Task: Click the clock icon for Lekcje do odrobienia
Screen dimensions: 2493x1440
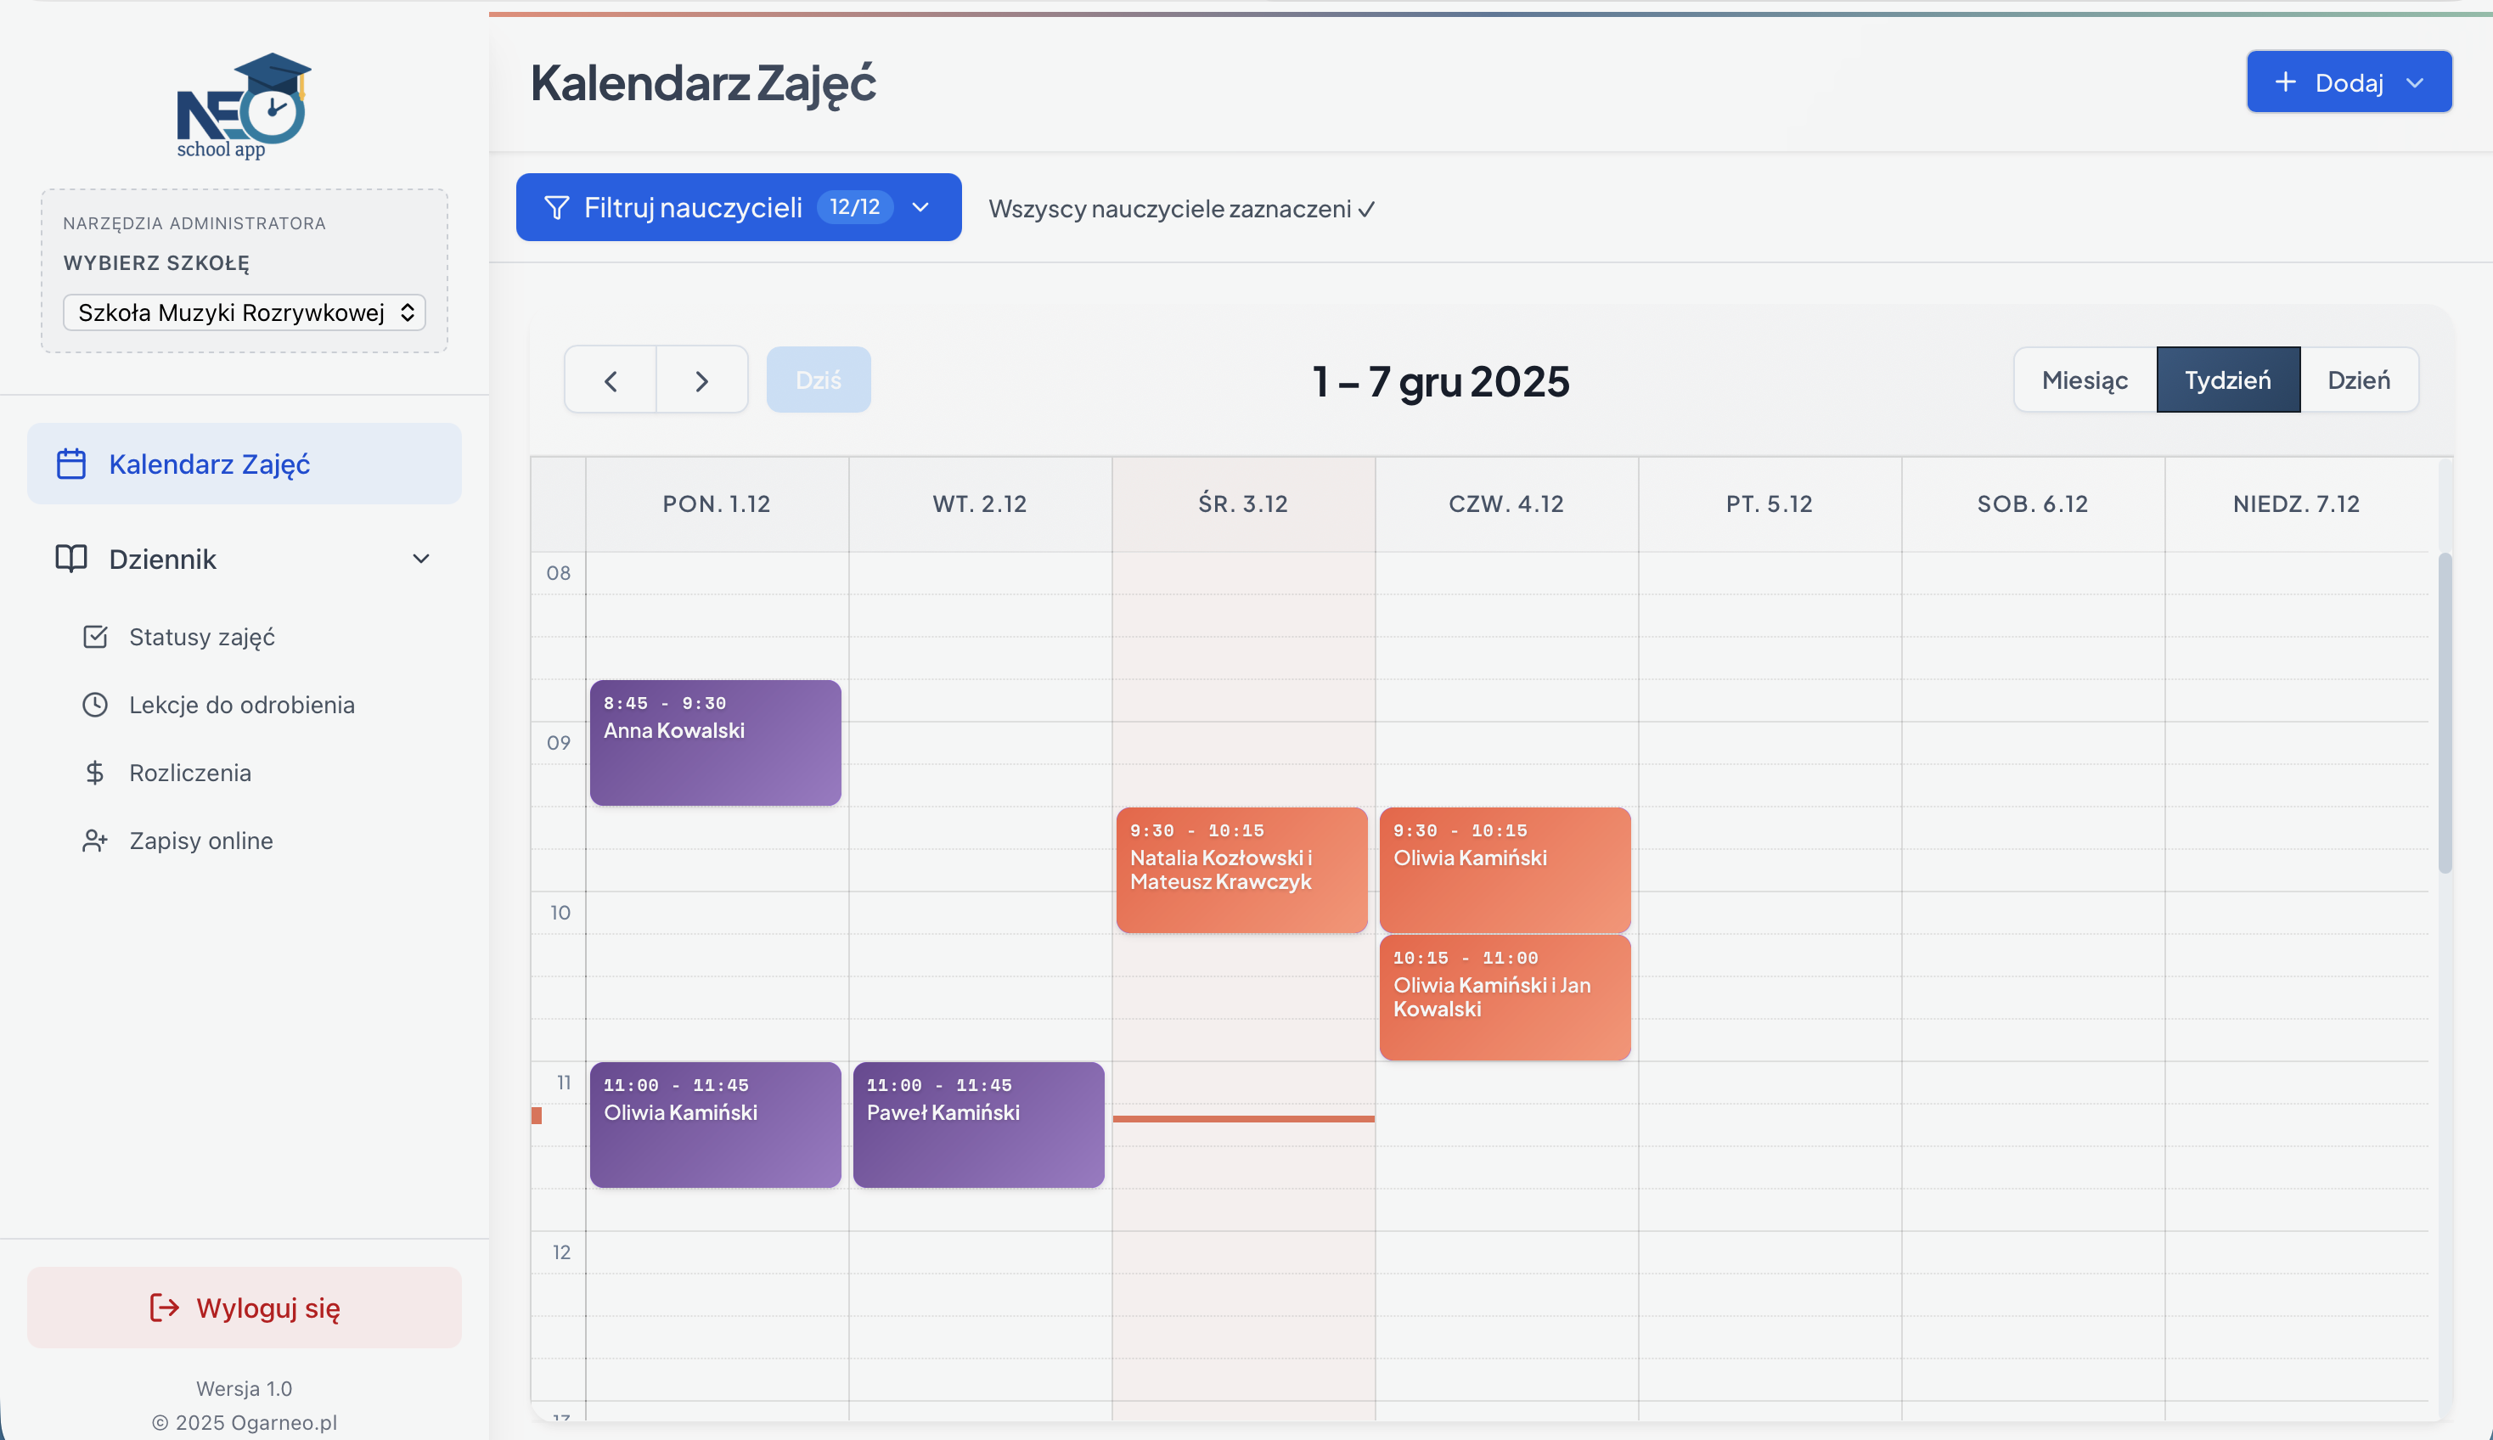Action: pyautogui.click(x=95, y=706)
